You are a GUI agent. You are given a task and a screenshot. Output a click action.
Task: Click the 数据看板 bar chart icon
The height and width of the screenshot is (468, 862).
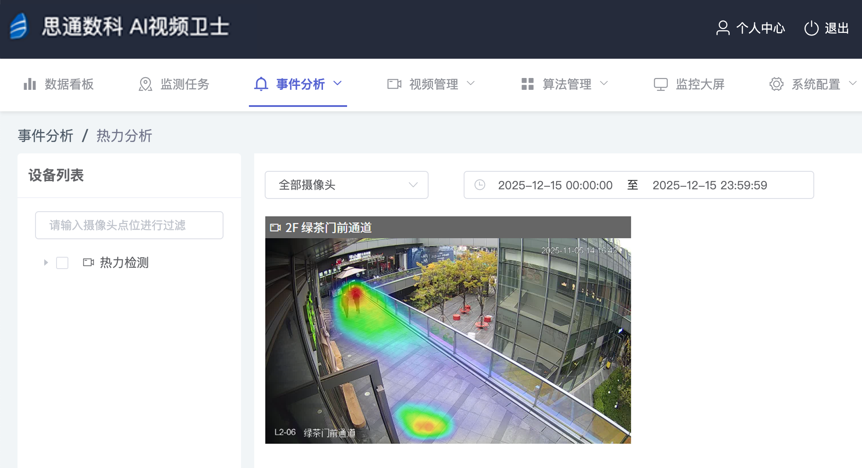click(30, 84)
